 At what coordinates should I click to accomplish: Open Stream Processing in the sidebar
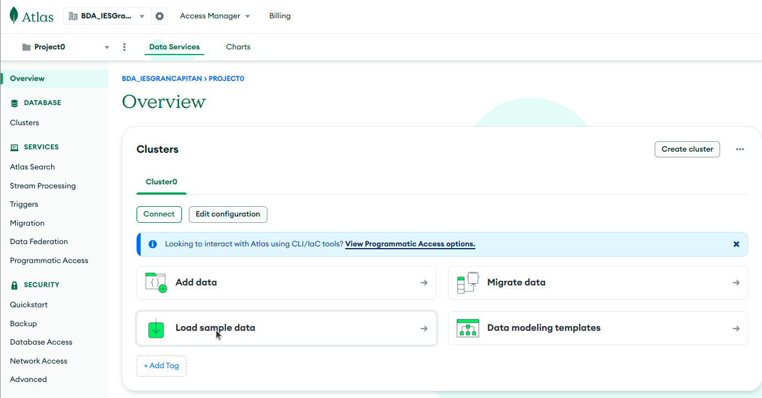tap(42, 186)
